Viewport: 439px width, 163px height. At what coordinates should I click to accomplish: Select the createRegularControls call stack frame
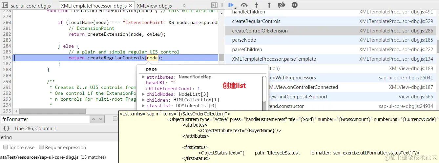tap(330, 21)
